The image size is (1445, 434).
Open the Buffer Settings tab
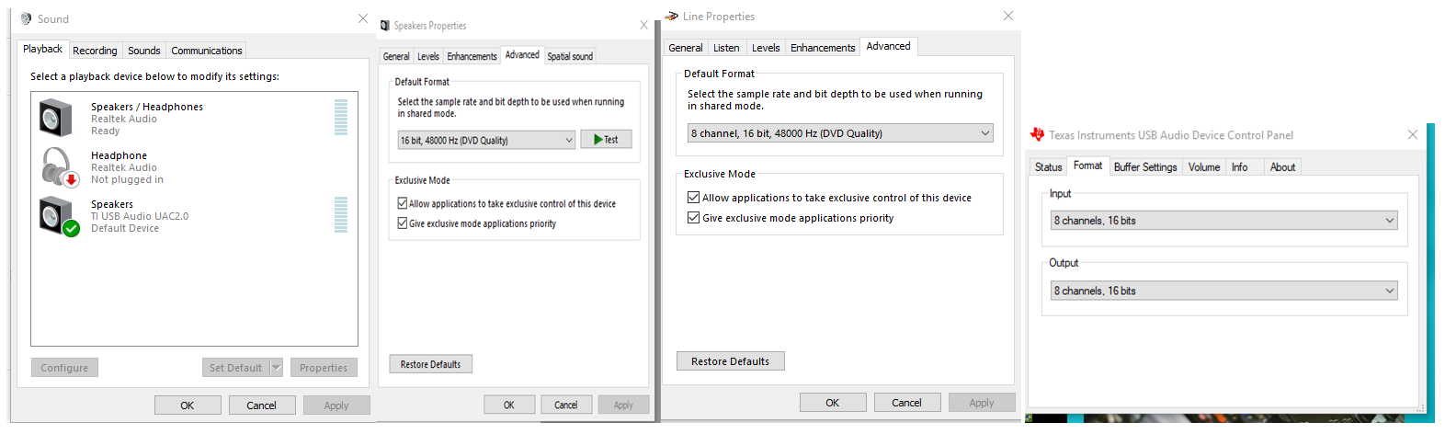[x=1145, y=167]
